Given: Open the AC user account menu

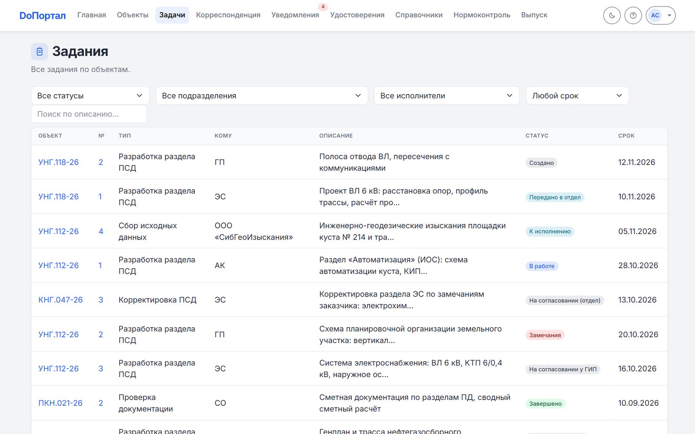Looking at the screenshot, I should coord(660,16).
